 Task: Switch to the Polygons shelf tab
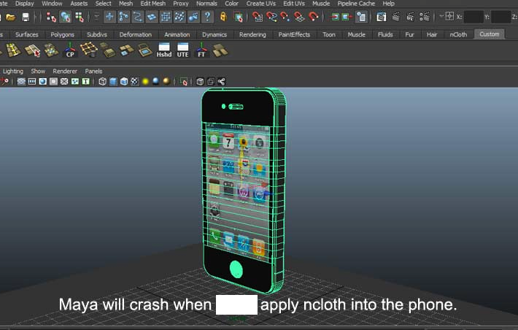tap(63, 34)
